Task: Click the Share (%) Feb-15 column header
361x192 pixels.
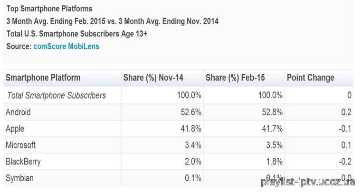Action: coord(235,78)
